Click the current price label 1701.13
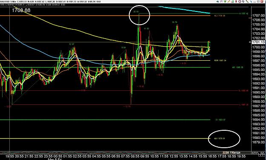 (x=258, y=42)
